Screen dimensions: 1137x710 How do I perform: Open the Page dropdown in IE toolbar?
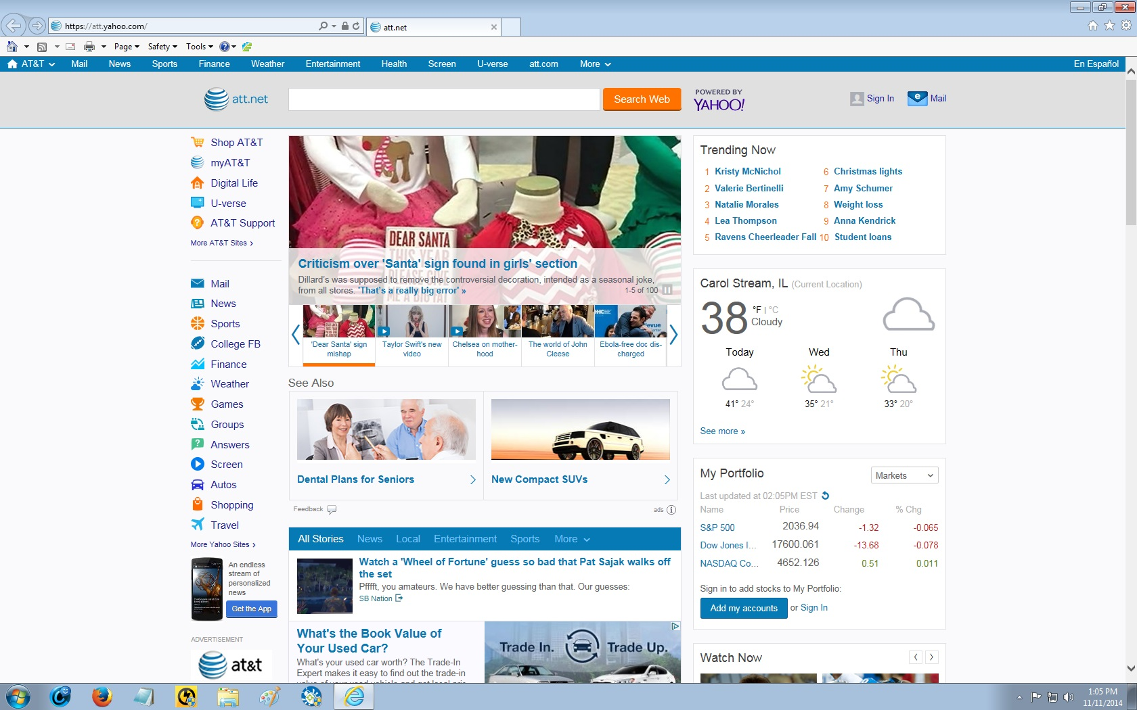pyautogui.click(x=127, y=47)
